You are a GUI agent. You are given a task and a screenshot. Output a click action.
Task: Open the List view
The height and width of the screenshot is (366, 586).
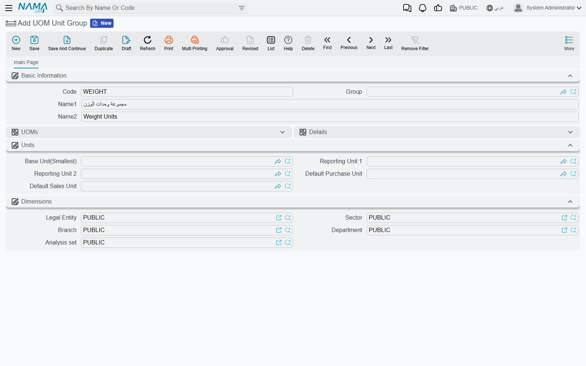pos(271,43)
